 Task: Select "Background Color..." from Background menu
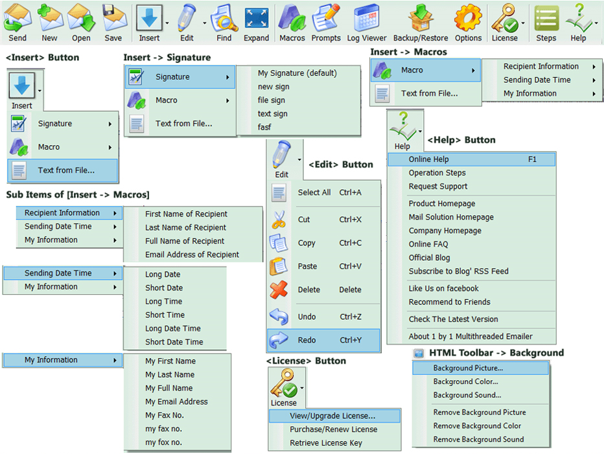465,381
